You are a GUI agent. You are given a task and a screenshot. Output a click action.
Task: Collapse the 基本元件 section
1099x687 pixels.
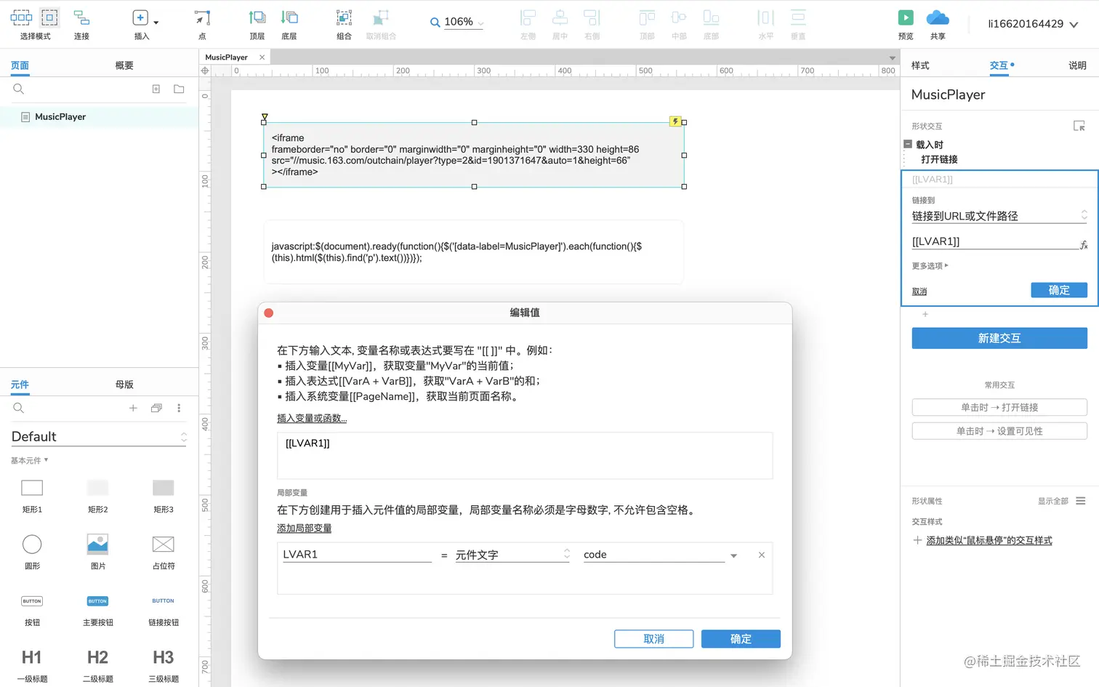[x=29, y=460]
